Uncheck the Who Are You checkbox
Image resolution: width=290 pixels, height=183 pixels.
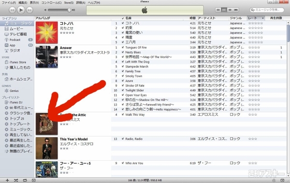pyautogui.click(x=123, y=163)
